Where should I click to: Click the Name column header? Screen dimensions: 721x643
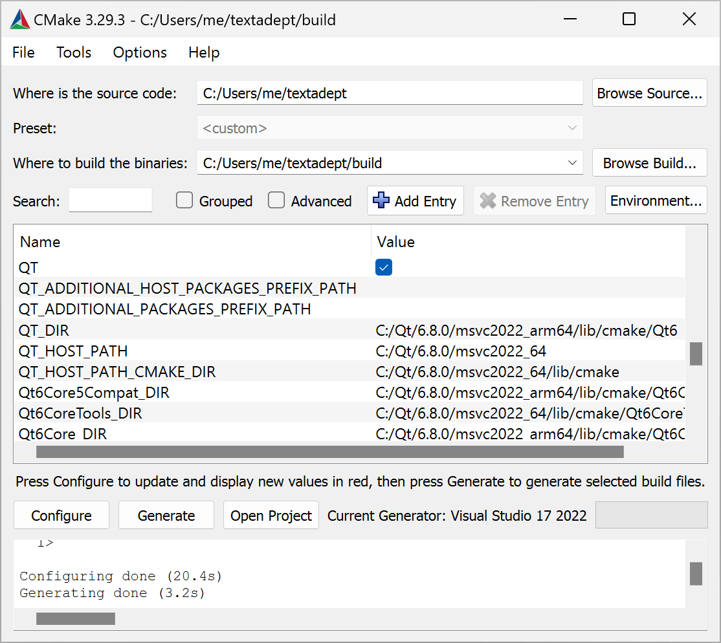pos(192,242)
